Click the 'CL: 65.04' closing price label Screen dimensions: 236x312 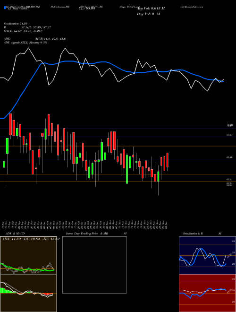point(86,9)
